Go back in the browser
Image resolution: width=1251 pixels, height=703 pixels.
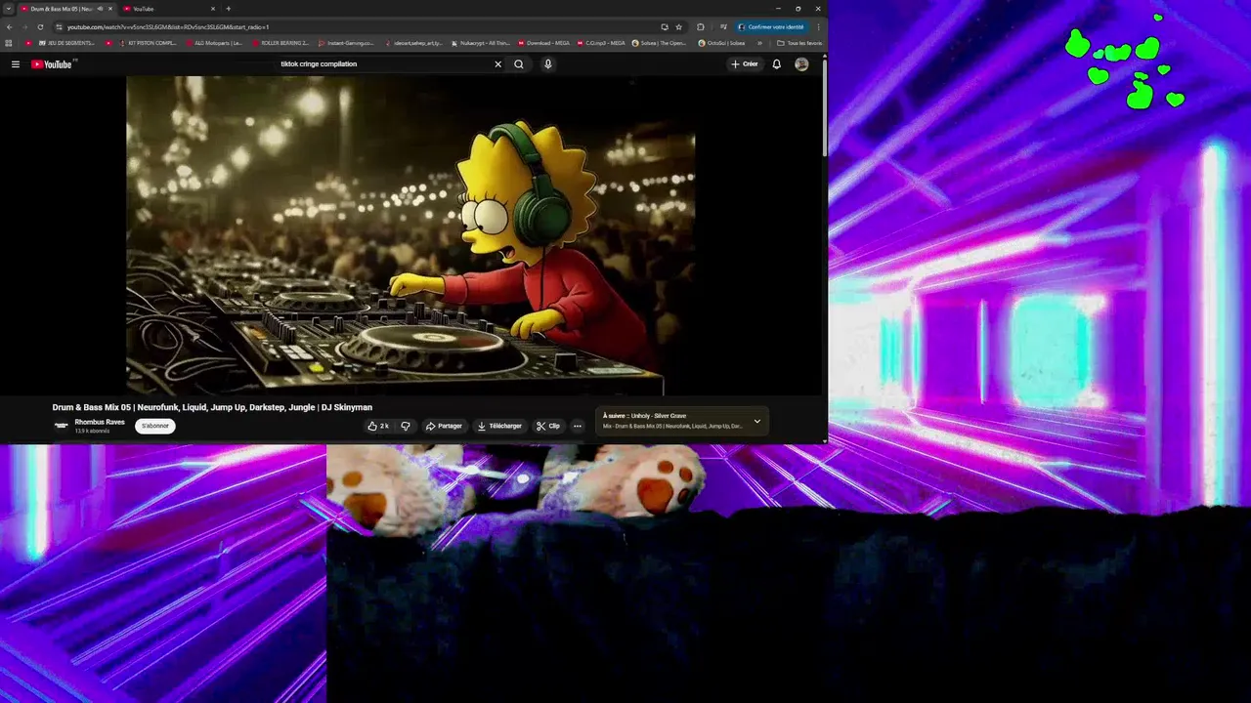(x=10, y=27)
